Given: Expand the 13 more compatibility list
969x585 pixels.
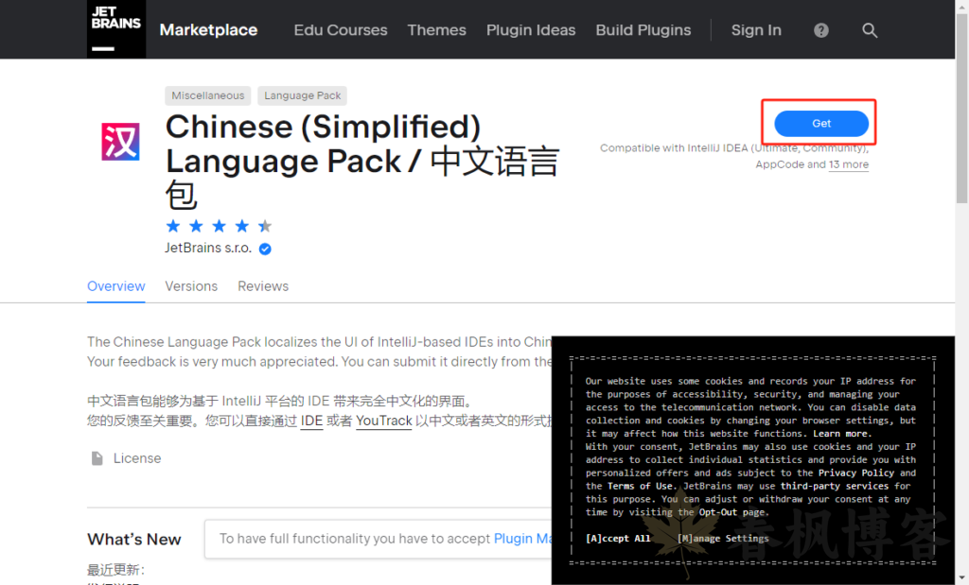Looking at the screenshot, I should point(849,164).
